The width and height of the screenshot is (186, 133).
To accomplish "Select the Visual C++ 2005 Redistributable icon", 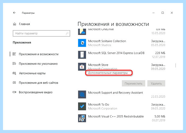I will click(82, 118).
